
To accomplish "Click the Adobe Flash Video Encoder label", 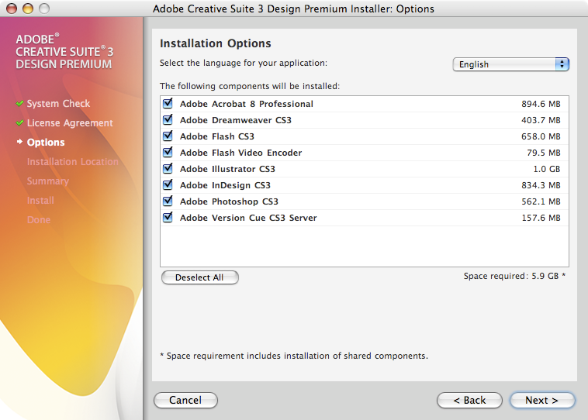I will point(240,153).
